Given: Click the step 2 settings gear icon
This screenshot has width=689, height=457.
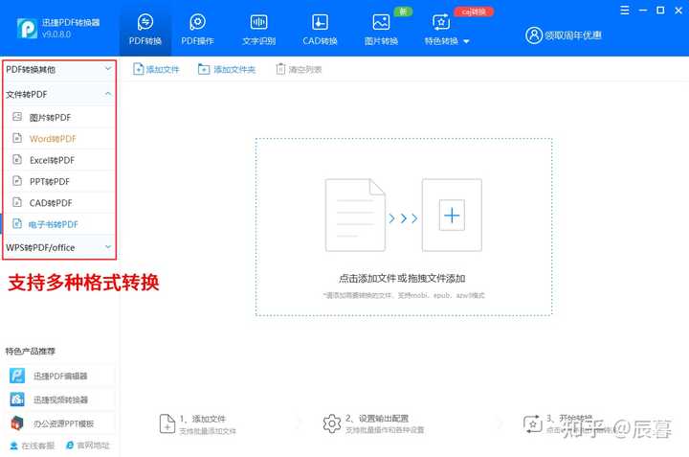Looking at the screenshot, I should pos(332,424).
